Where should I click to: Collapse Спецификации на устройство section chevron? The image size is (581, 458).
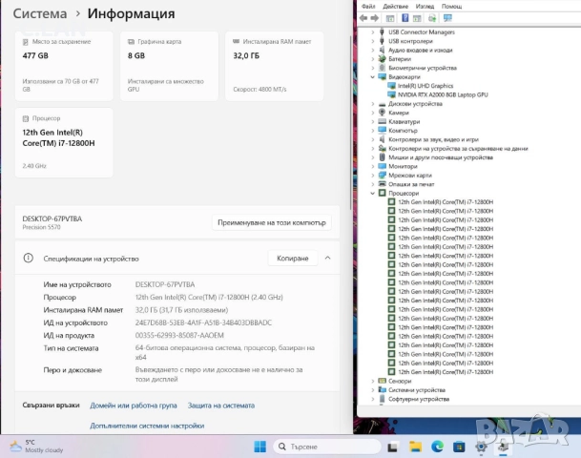tap(327, 258)
